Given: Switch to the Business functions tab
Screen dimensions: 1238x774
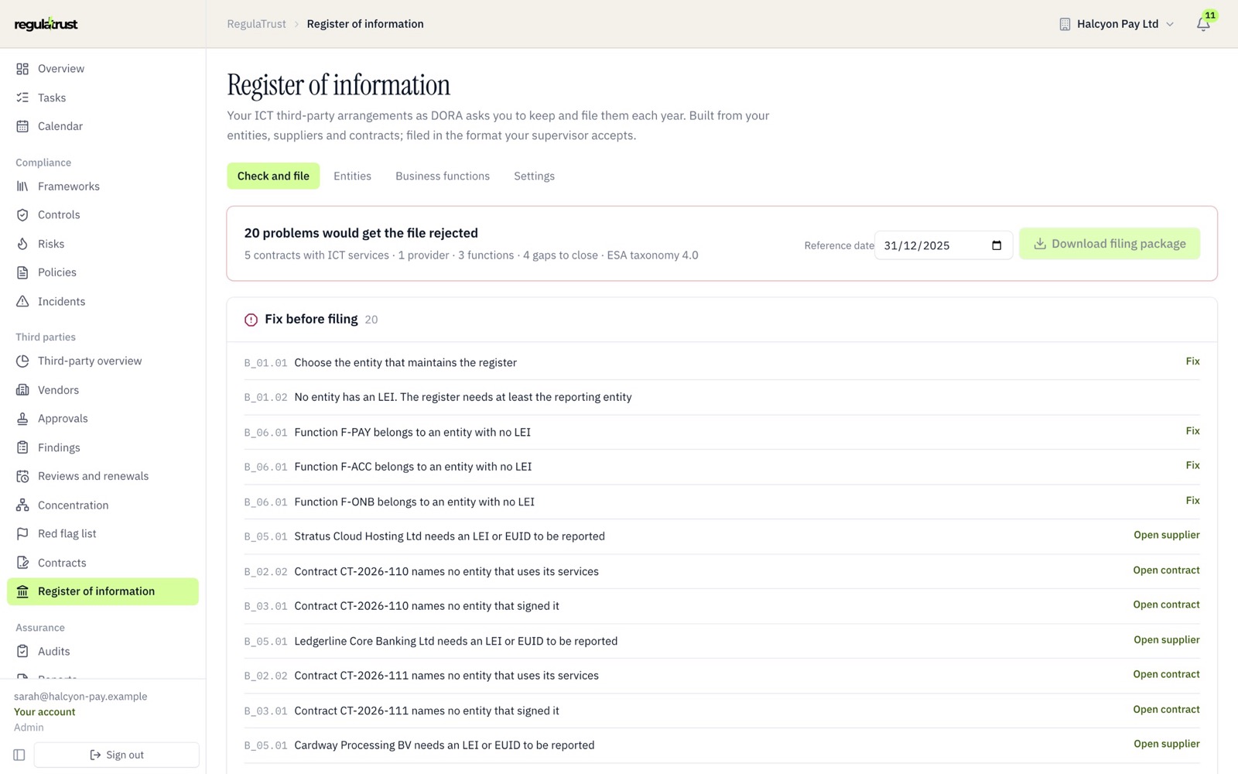Looking at the screenshot, I should 443,176.
